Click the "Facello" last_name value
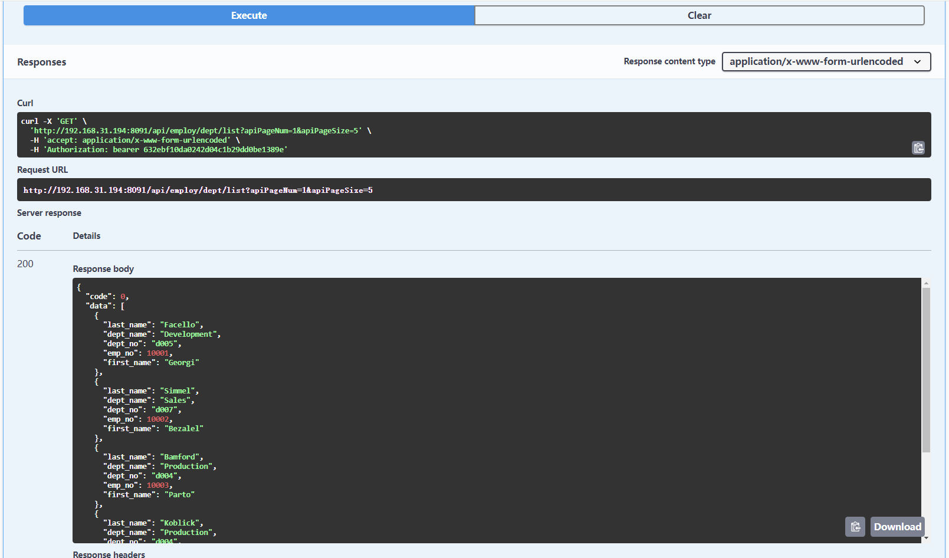 pos(181,324)
